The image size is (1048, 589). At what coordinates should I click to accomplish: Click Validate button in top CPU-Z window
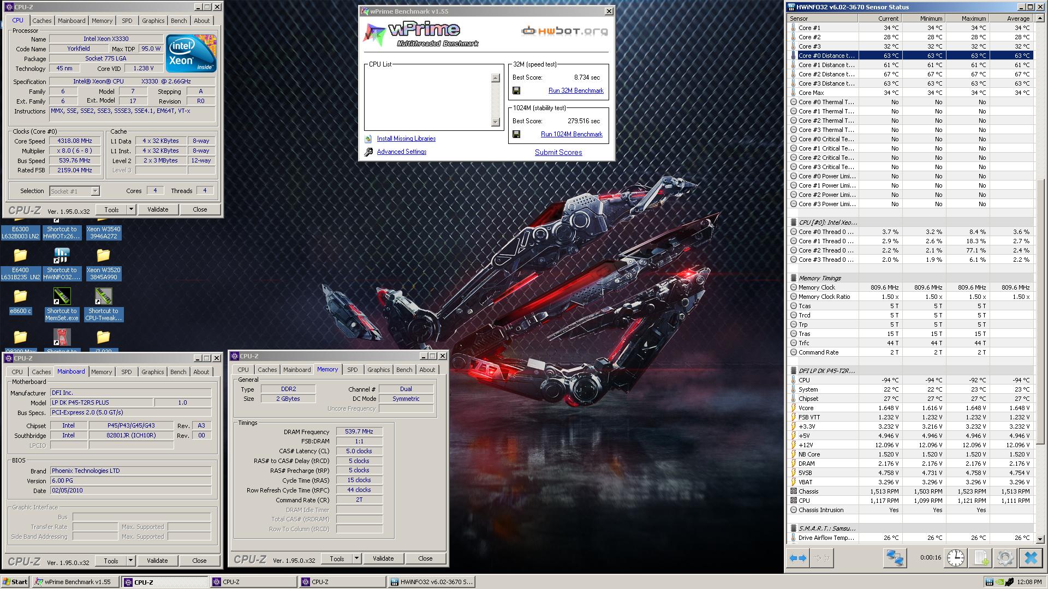click(158, 209)
